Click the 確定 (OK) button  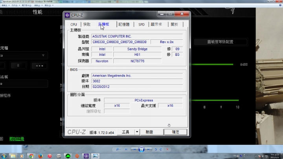pos(175,132)
